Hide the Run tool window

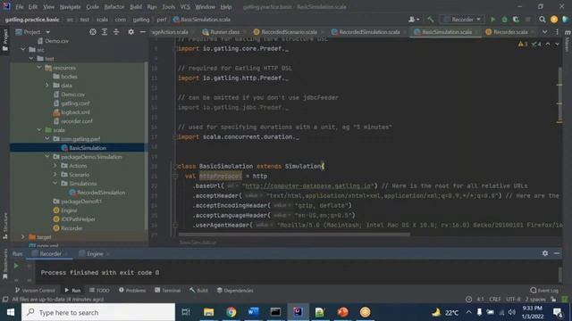tap(557, 253)
